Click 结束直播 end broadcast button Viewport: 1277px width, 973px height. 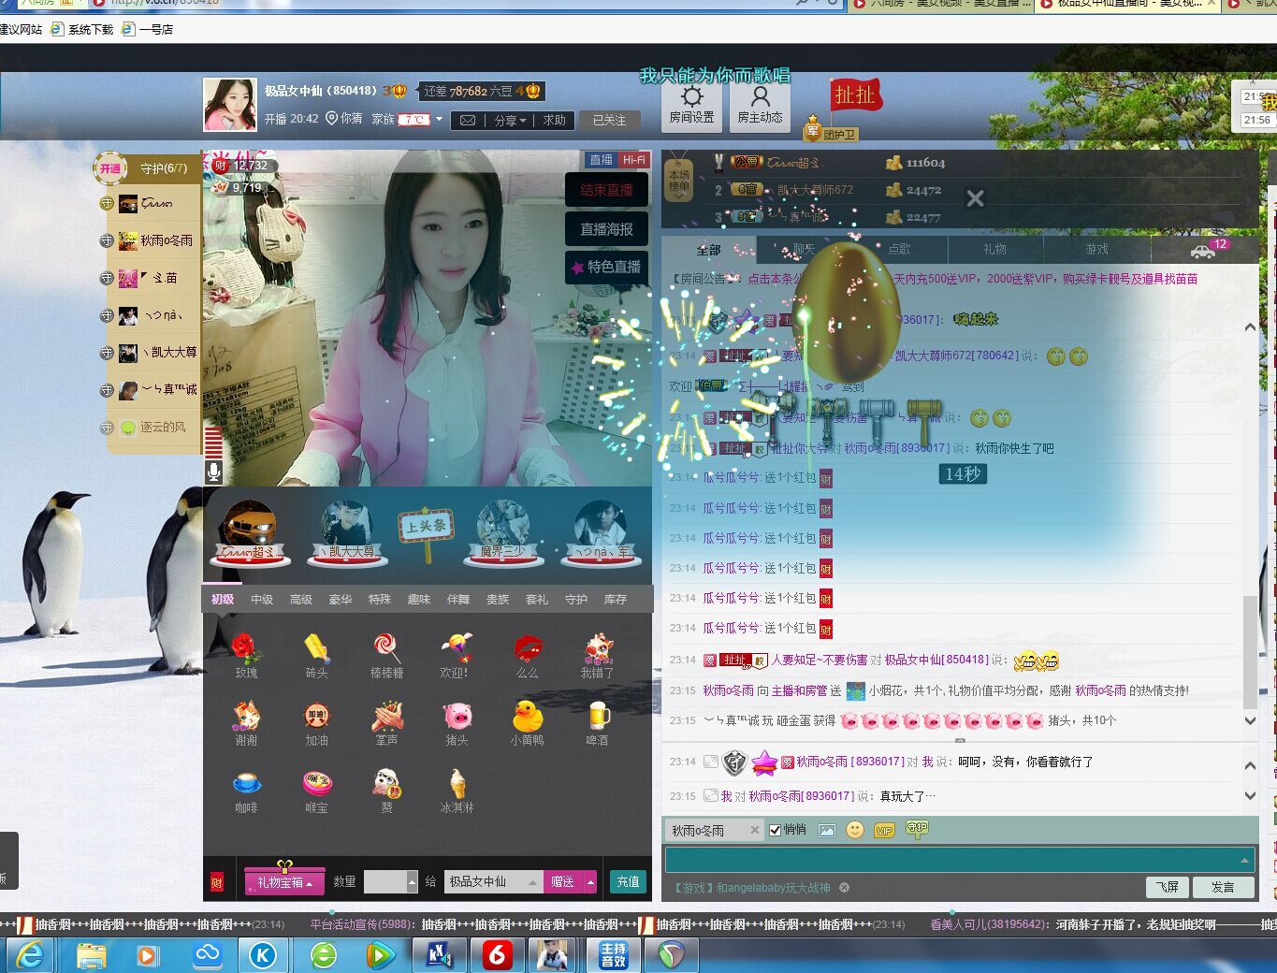607,190
